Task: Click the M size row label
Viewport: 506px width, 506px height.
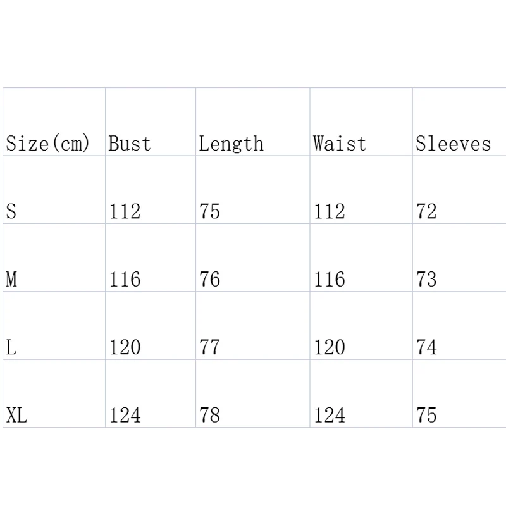Action: pyautogui.click(x=11, y=279)
